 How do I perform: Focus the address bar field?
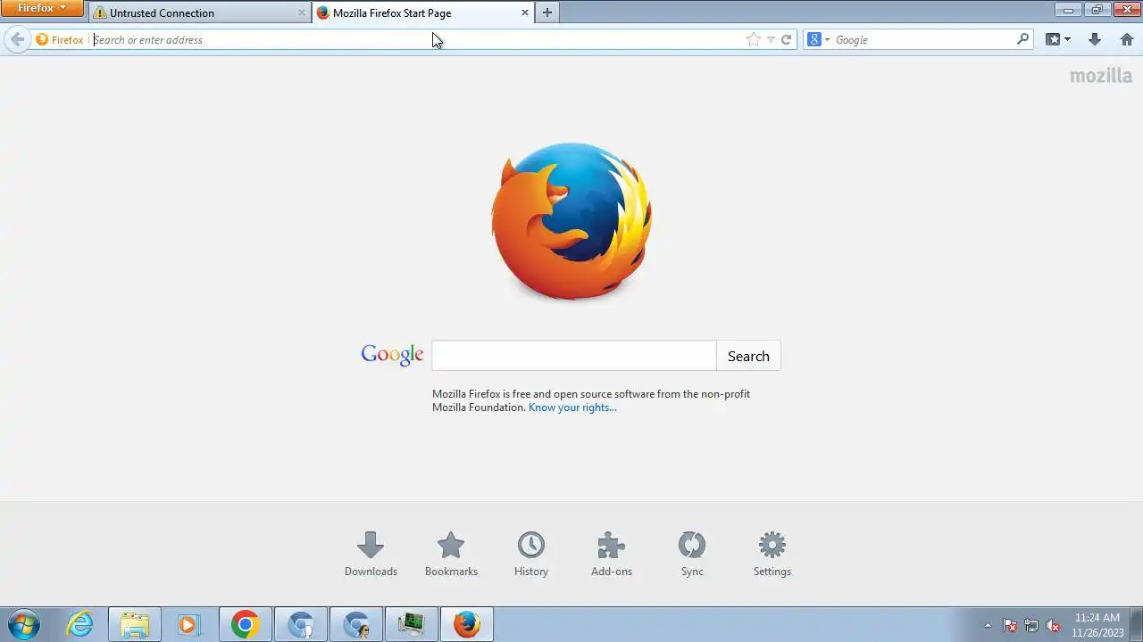click(418, 39)
